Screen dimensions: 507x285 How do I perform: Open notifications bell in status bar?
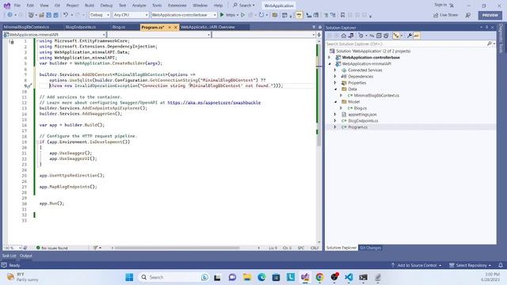(501, 265)
